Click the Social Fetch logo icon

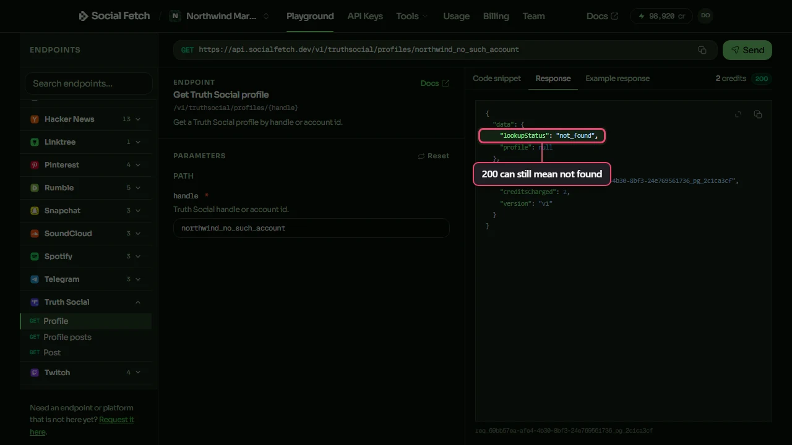click(x=84, y=16)
